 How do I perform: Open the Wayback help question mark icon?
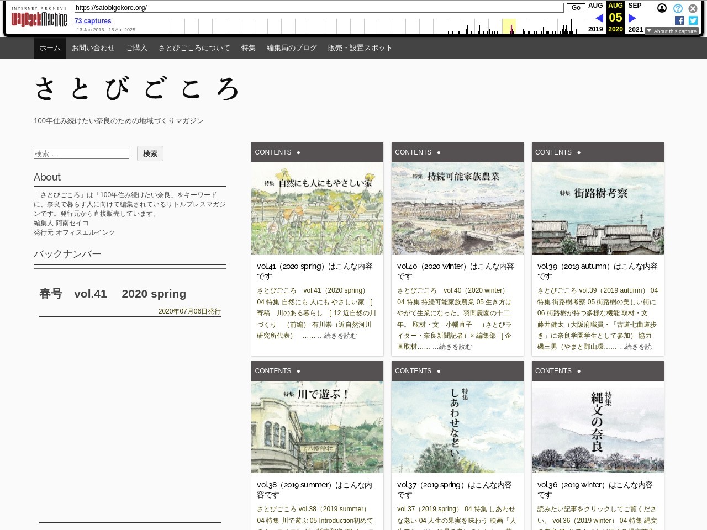678,8
